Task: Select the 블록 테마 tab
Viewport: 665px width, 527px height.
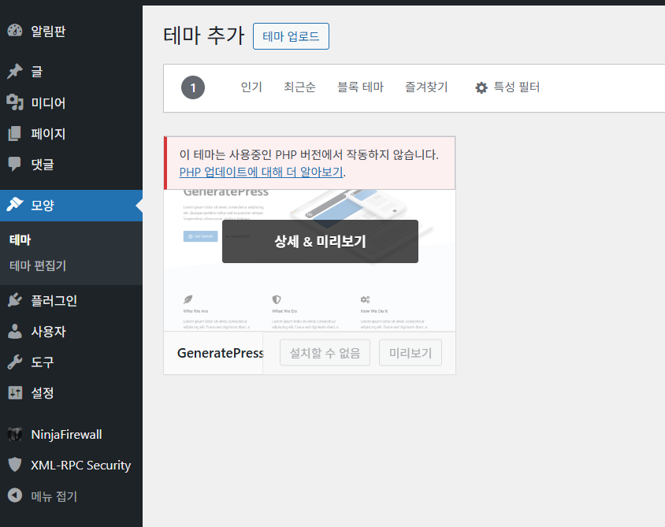Action: [x=359, y=87]
